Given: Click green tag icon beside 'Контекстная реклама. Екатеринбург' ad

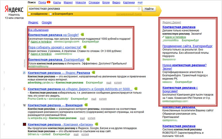Looking at the screenshot, I should click(x=88, y=59).
